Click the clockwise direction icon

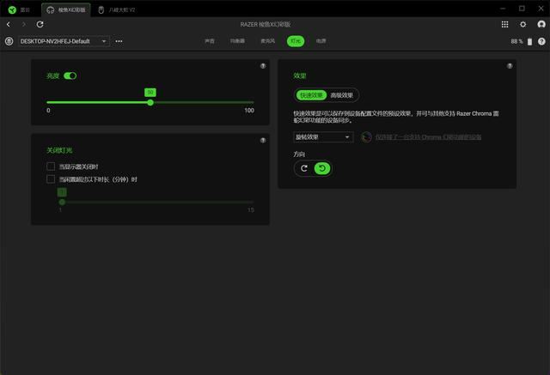pos(304,168)
